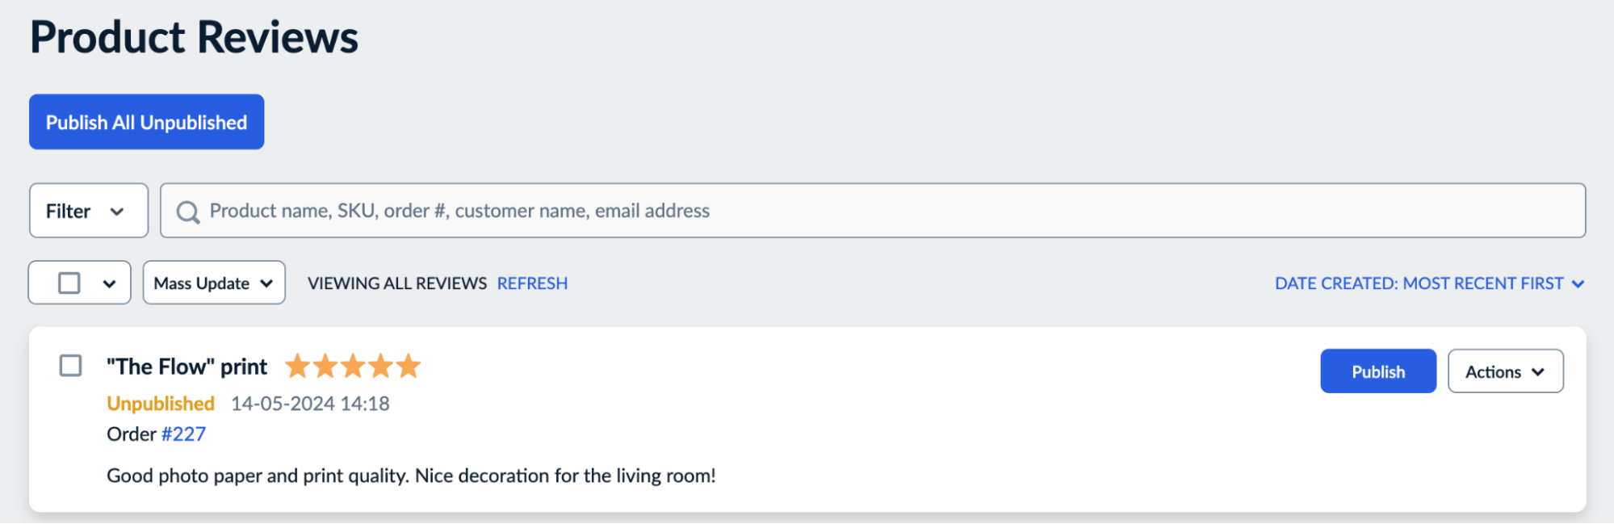The width and height of the screenshot is (1614, 524).
Task: Click inside the product search field
Action: (x=565, y=211)
